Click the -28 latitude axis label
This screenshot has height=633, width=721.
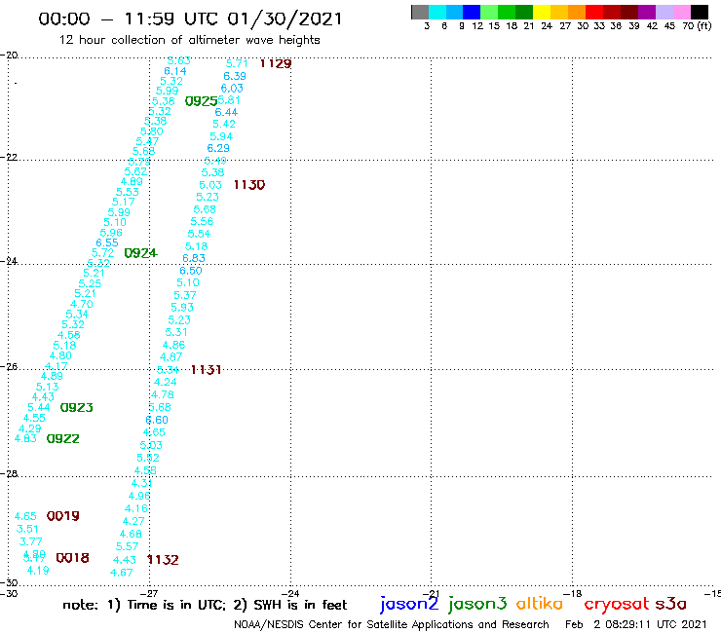click(9, 473)
